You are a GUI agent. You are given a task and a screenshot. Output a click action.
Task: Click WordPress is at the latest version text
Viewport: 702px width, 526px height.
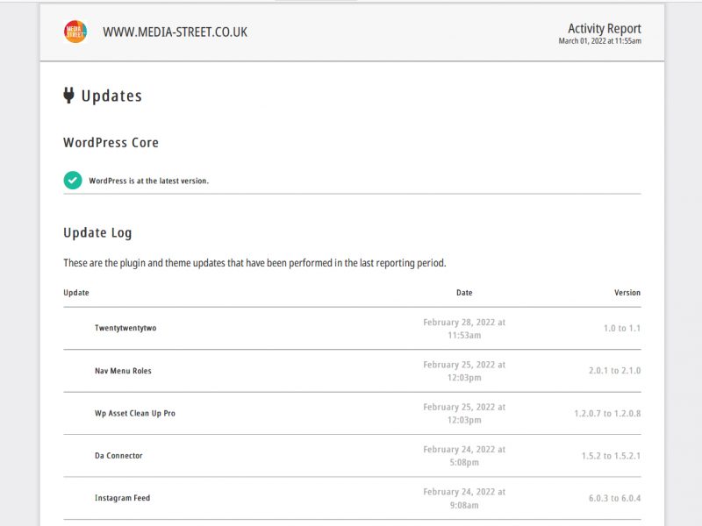pyautogui.click(x=148, y=181)
